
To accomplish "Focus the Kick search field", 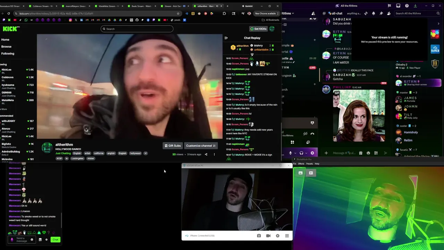I will click(x=137, y=29).
